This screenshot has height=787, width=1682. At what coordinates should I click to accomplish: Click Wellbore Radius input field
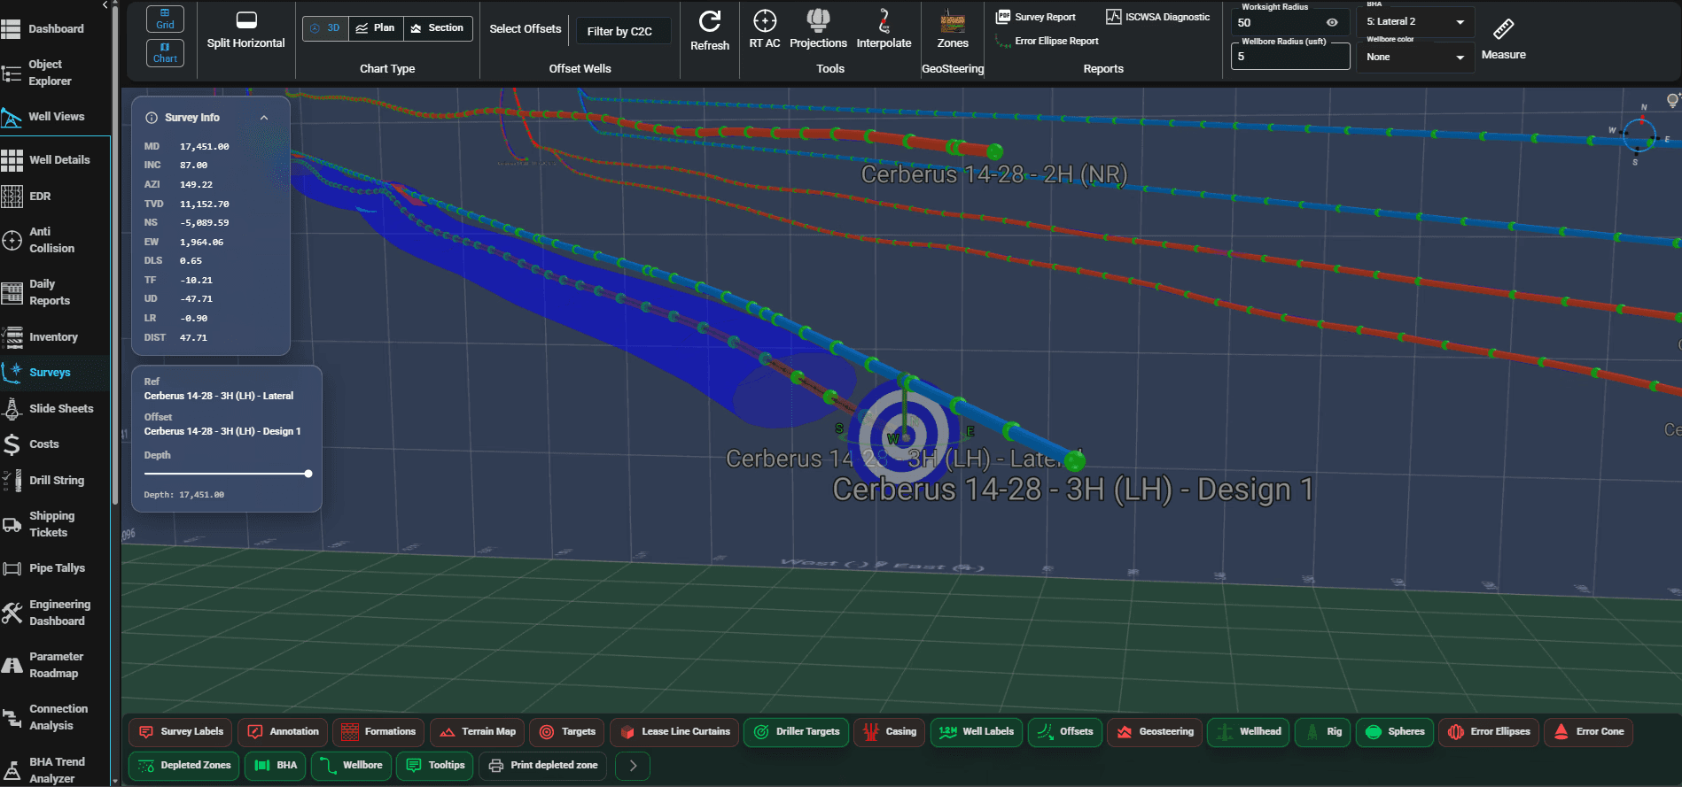(x=1290, y=57)
